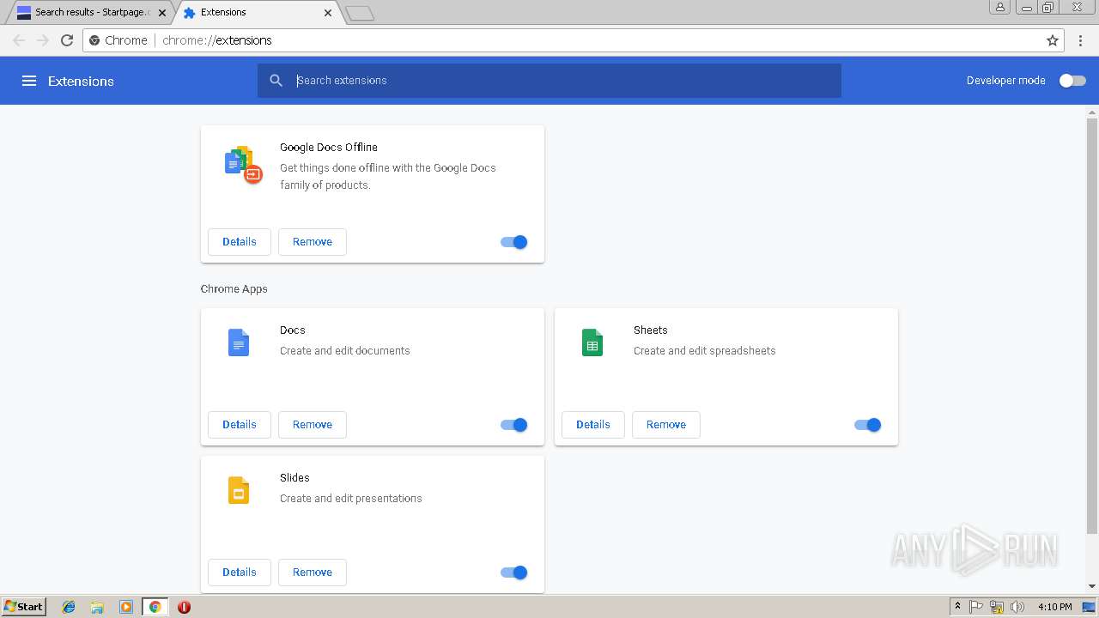Open the Chrome user profile icon

click(1000, 7)
